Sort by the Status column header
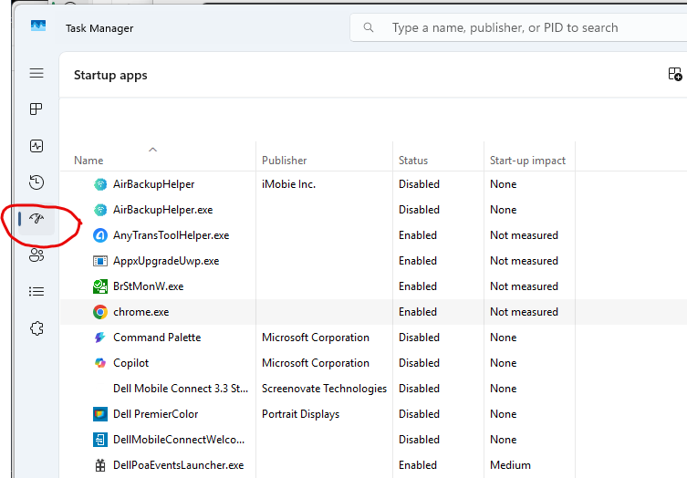This screenshot has height=478, width=687. point(413,161)
